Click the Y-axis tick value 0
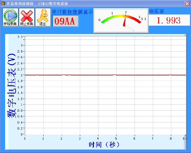 coord(22,134)
